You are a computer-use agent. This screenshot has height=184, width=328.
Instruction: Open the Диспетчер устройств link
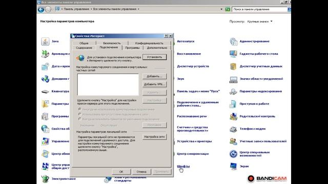(193, 66)
